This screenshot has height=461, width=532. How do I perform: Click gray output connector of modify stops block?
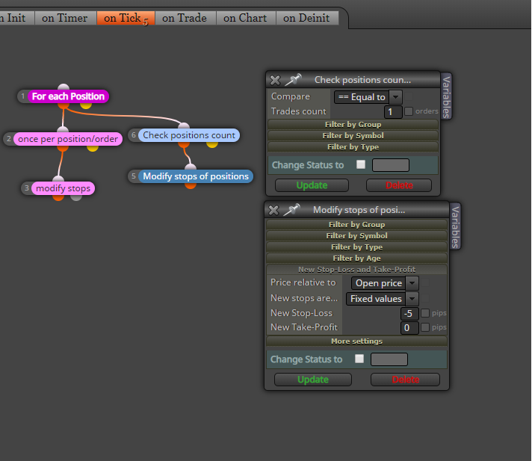pos(76,197)
